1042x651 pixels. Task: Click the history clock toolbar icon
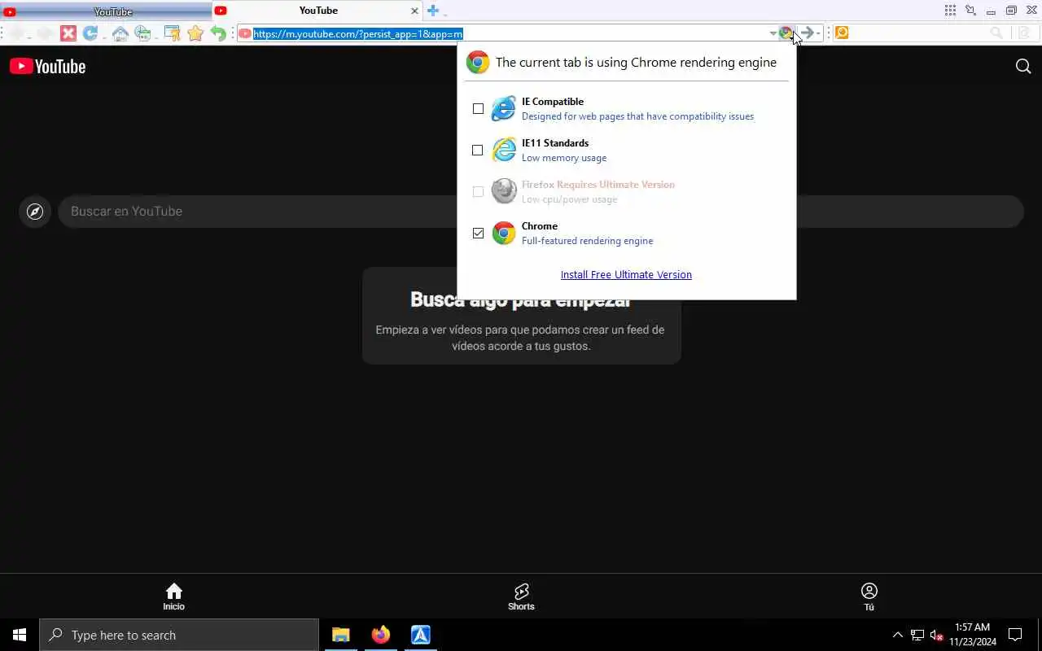(143, 33)
